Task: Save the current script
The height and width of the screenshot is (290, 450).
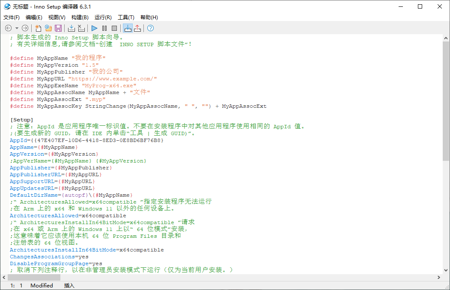Action: click(59, 28)
